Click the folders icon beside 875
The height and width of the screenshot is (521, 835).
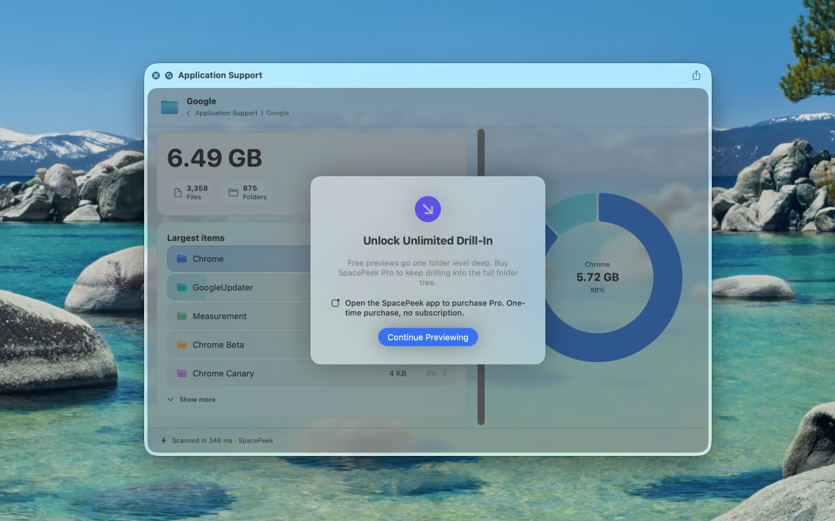click(x=233, y=193)
